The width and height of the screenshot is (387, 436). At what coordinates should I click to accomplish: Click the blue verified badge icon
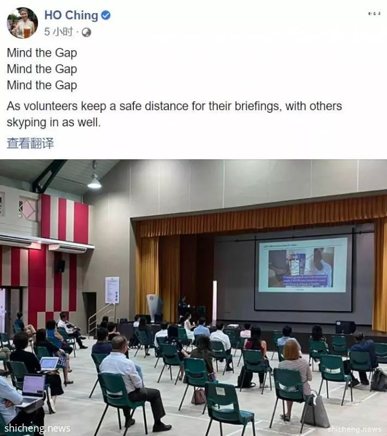pos(106,15)
